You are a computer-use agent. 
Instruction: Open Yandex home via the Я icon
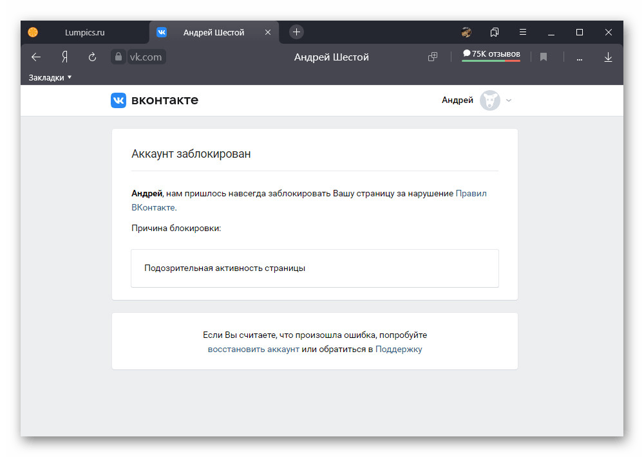(x=64, y=57)
